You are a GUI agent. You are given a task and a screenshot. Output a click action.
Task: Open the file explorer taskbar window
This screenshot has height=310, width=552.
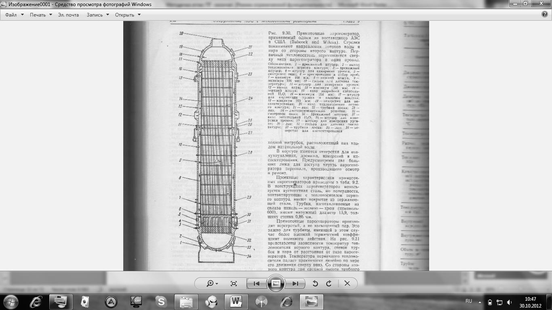(186, 302)
